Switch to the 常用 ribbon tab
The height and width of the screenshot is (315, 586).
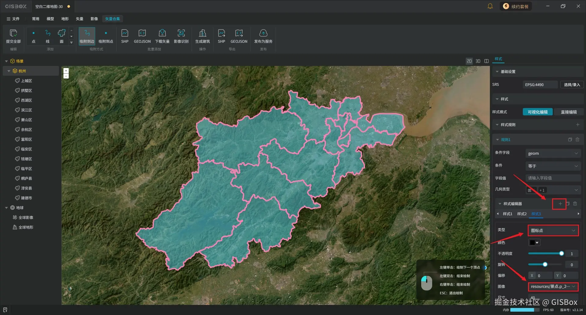[36, 19]
